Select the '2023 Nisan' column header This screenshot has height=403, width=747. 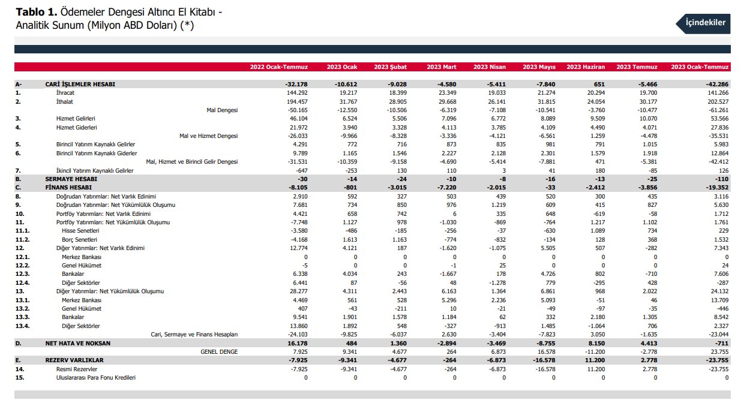[x=490, y=67]
